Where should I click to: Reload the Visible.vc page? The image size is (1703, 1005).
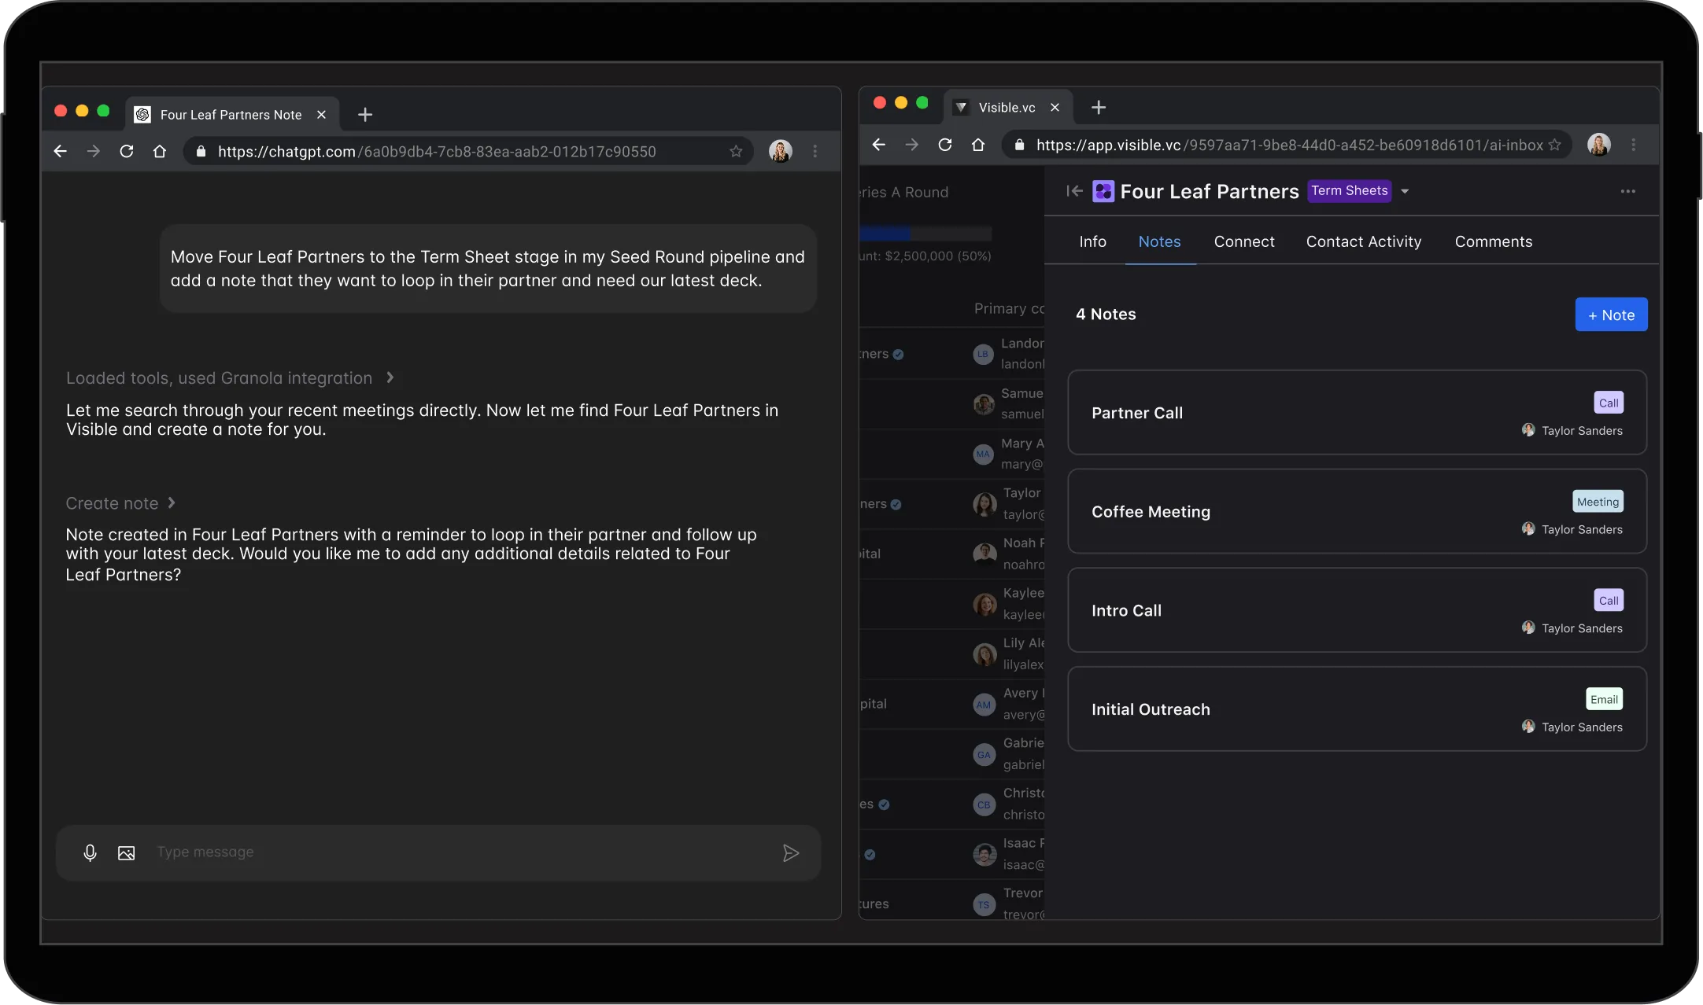click(945, 145)
